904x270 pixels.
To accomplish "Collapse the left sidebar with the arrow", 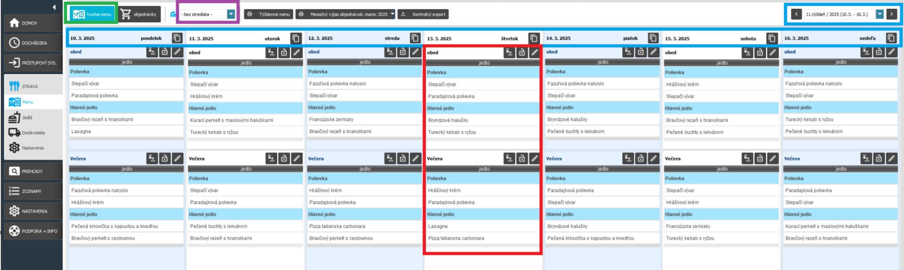I will (x=54, y=7).
